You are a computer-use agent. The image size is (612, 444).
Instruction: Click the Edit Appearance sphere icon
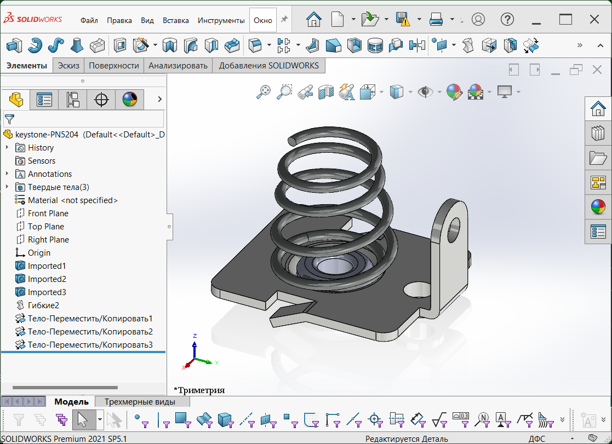coord(454,91)
